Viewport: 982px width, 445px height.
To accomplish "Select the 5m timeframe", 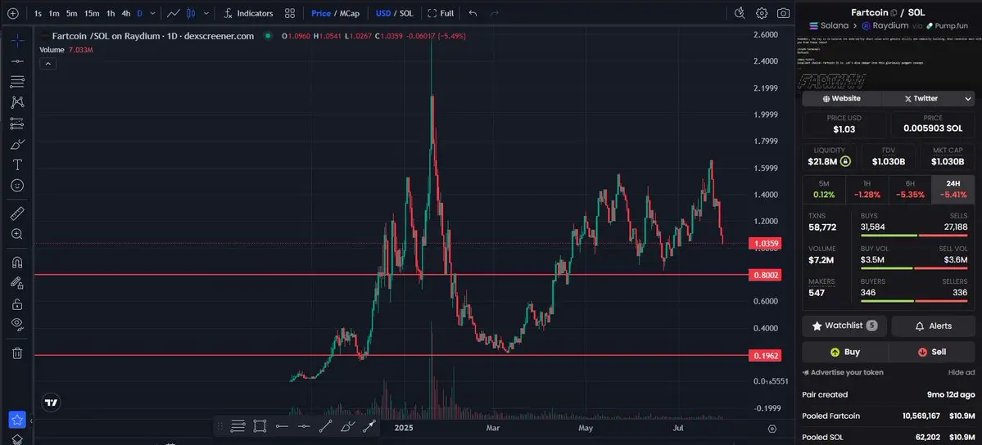I will [72, 13].
